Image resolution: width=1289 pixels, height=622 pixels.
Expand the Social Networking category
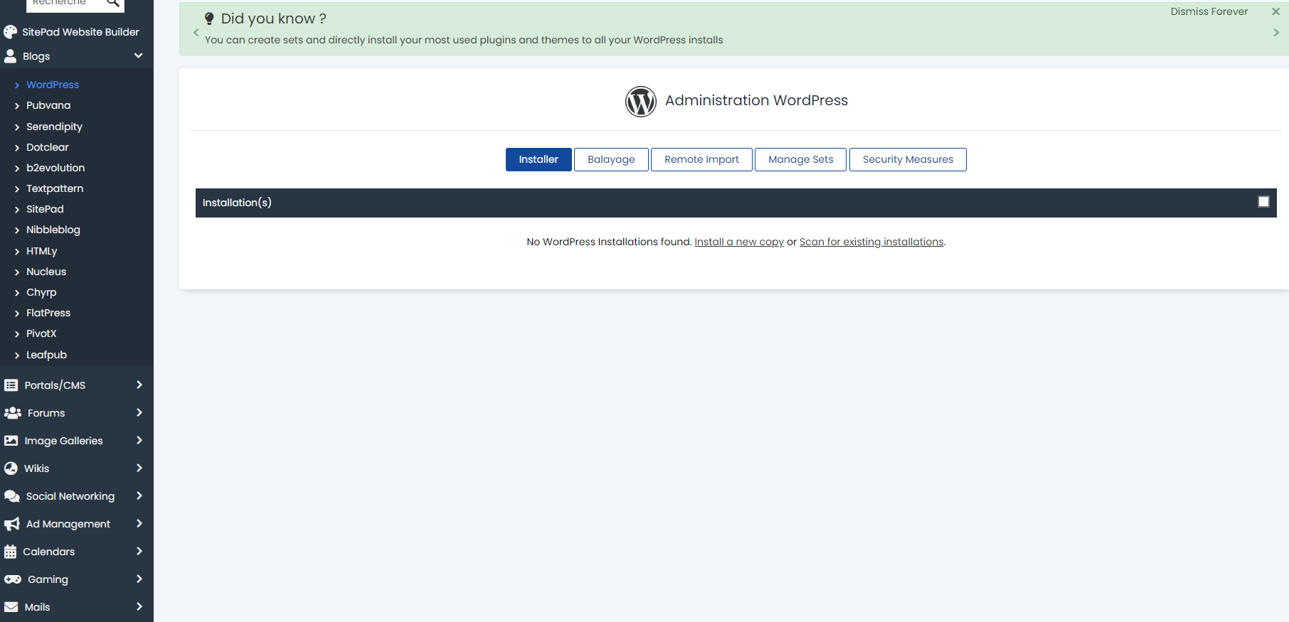coord(139,496)
